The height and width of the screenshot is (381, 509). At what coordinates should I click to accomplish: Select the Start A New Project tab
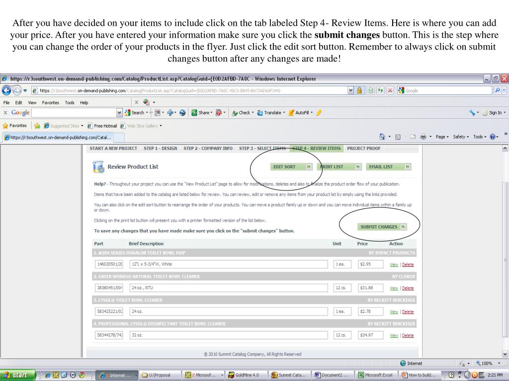[x=113, y=148]
